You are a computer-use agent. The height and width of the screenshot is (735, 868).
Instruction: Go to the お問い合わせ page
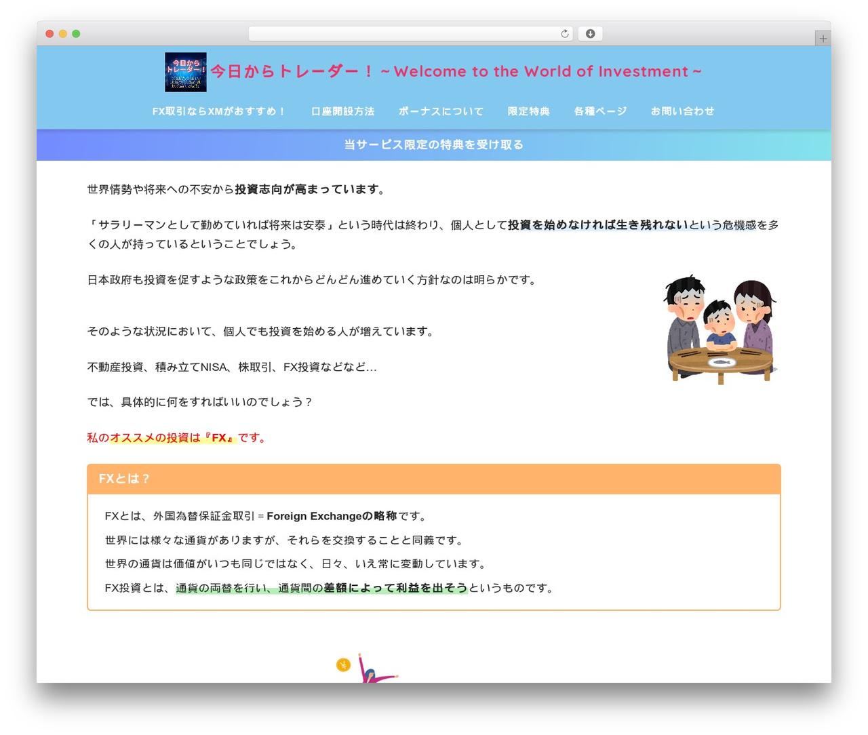click(683, 111)
